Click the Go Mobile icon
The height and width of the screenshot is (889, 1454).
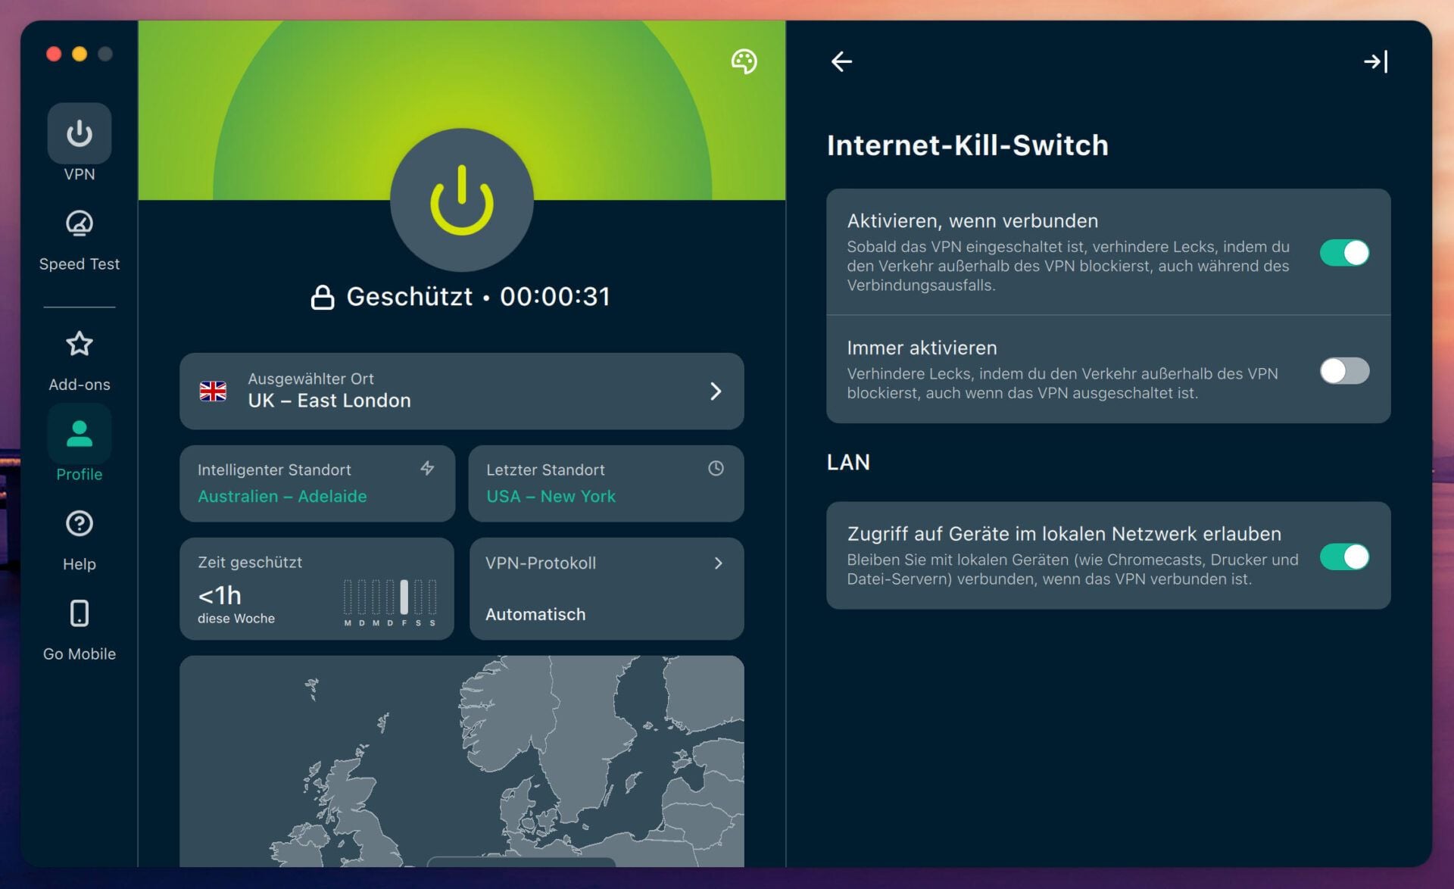point(79,613)
